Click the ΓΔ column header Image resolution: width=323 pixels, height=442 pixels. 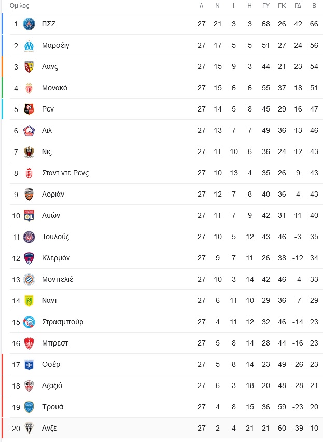[x=298, y=6]
